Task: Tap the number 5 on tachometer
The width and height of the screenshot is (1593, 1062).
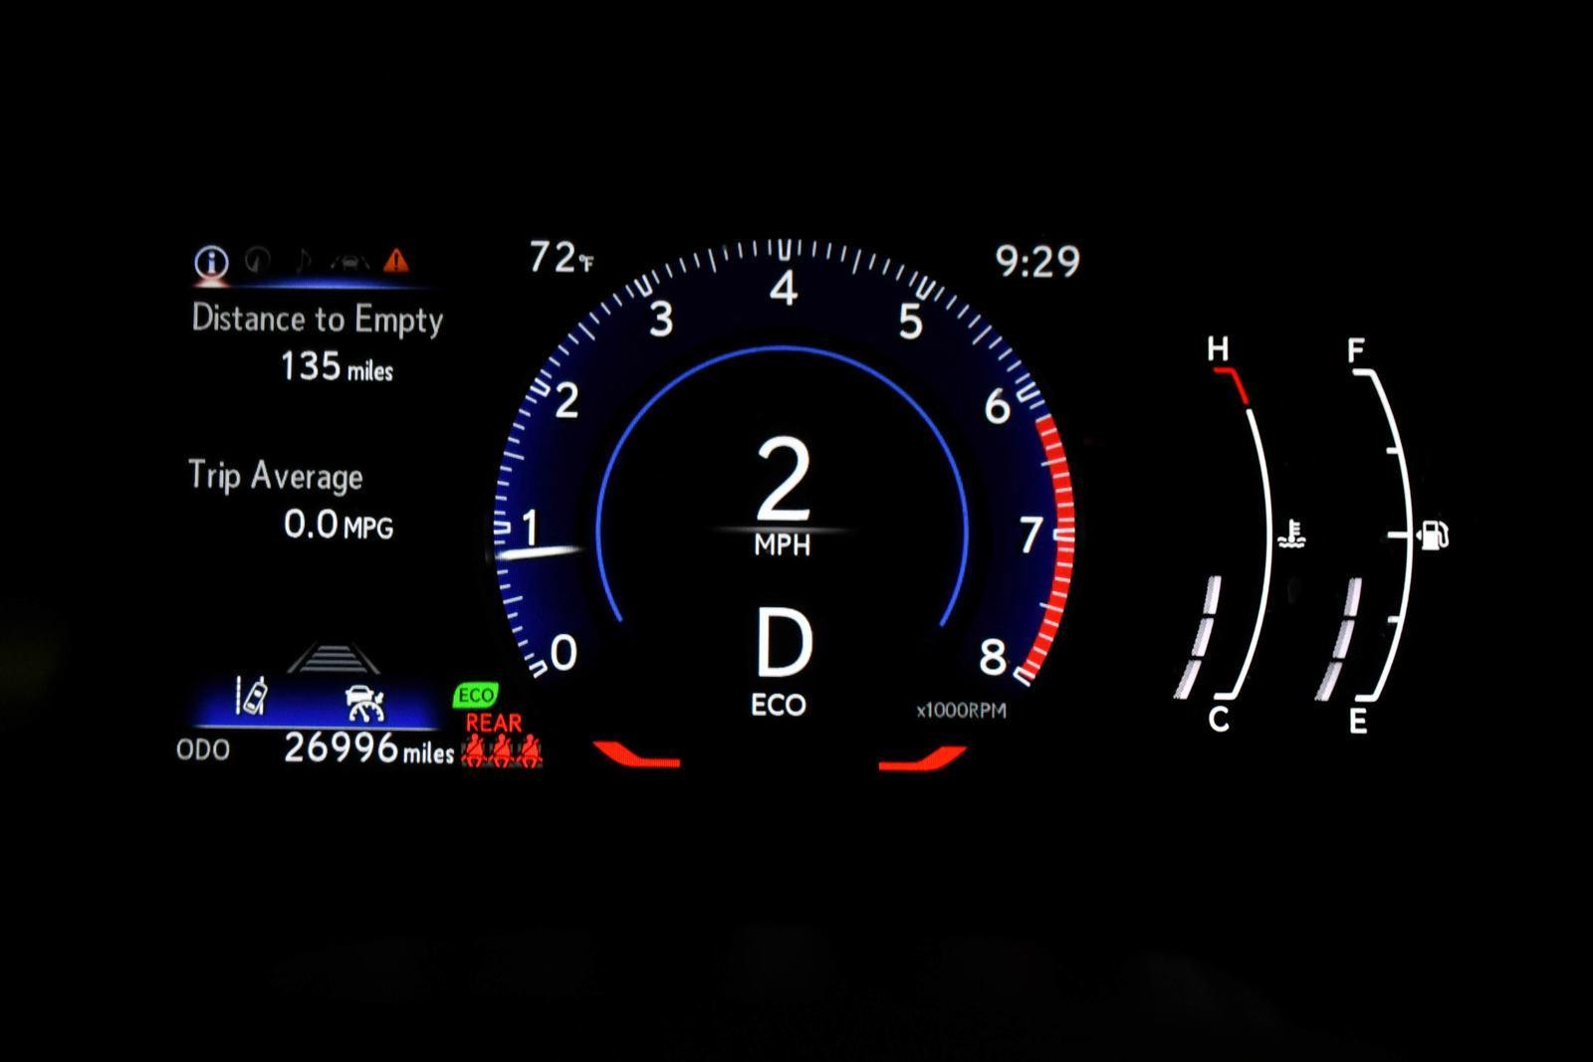Action: click(910, 322)
